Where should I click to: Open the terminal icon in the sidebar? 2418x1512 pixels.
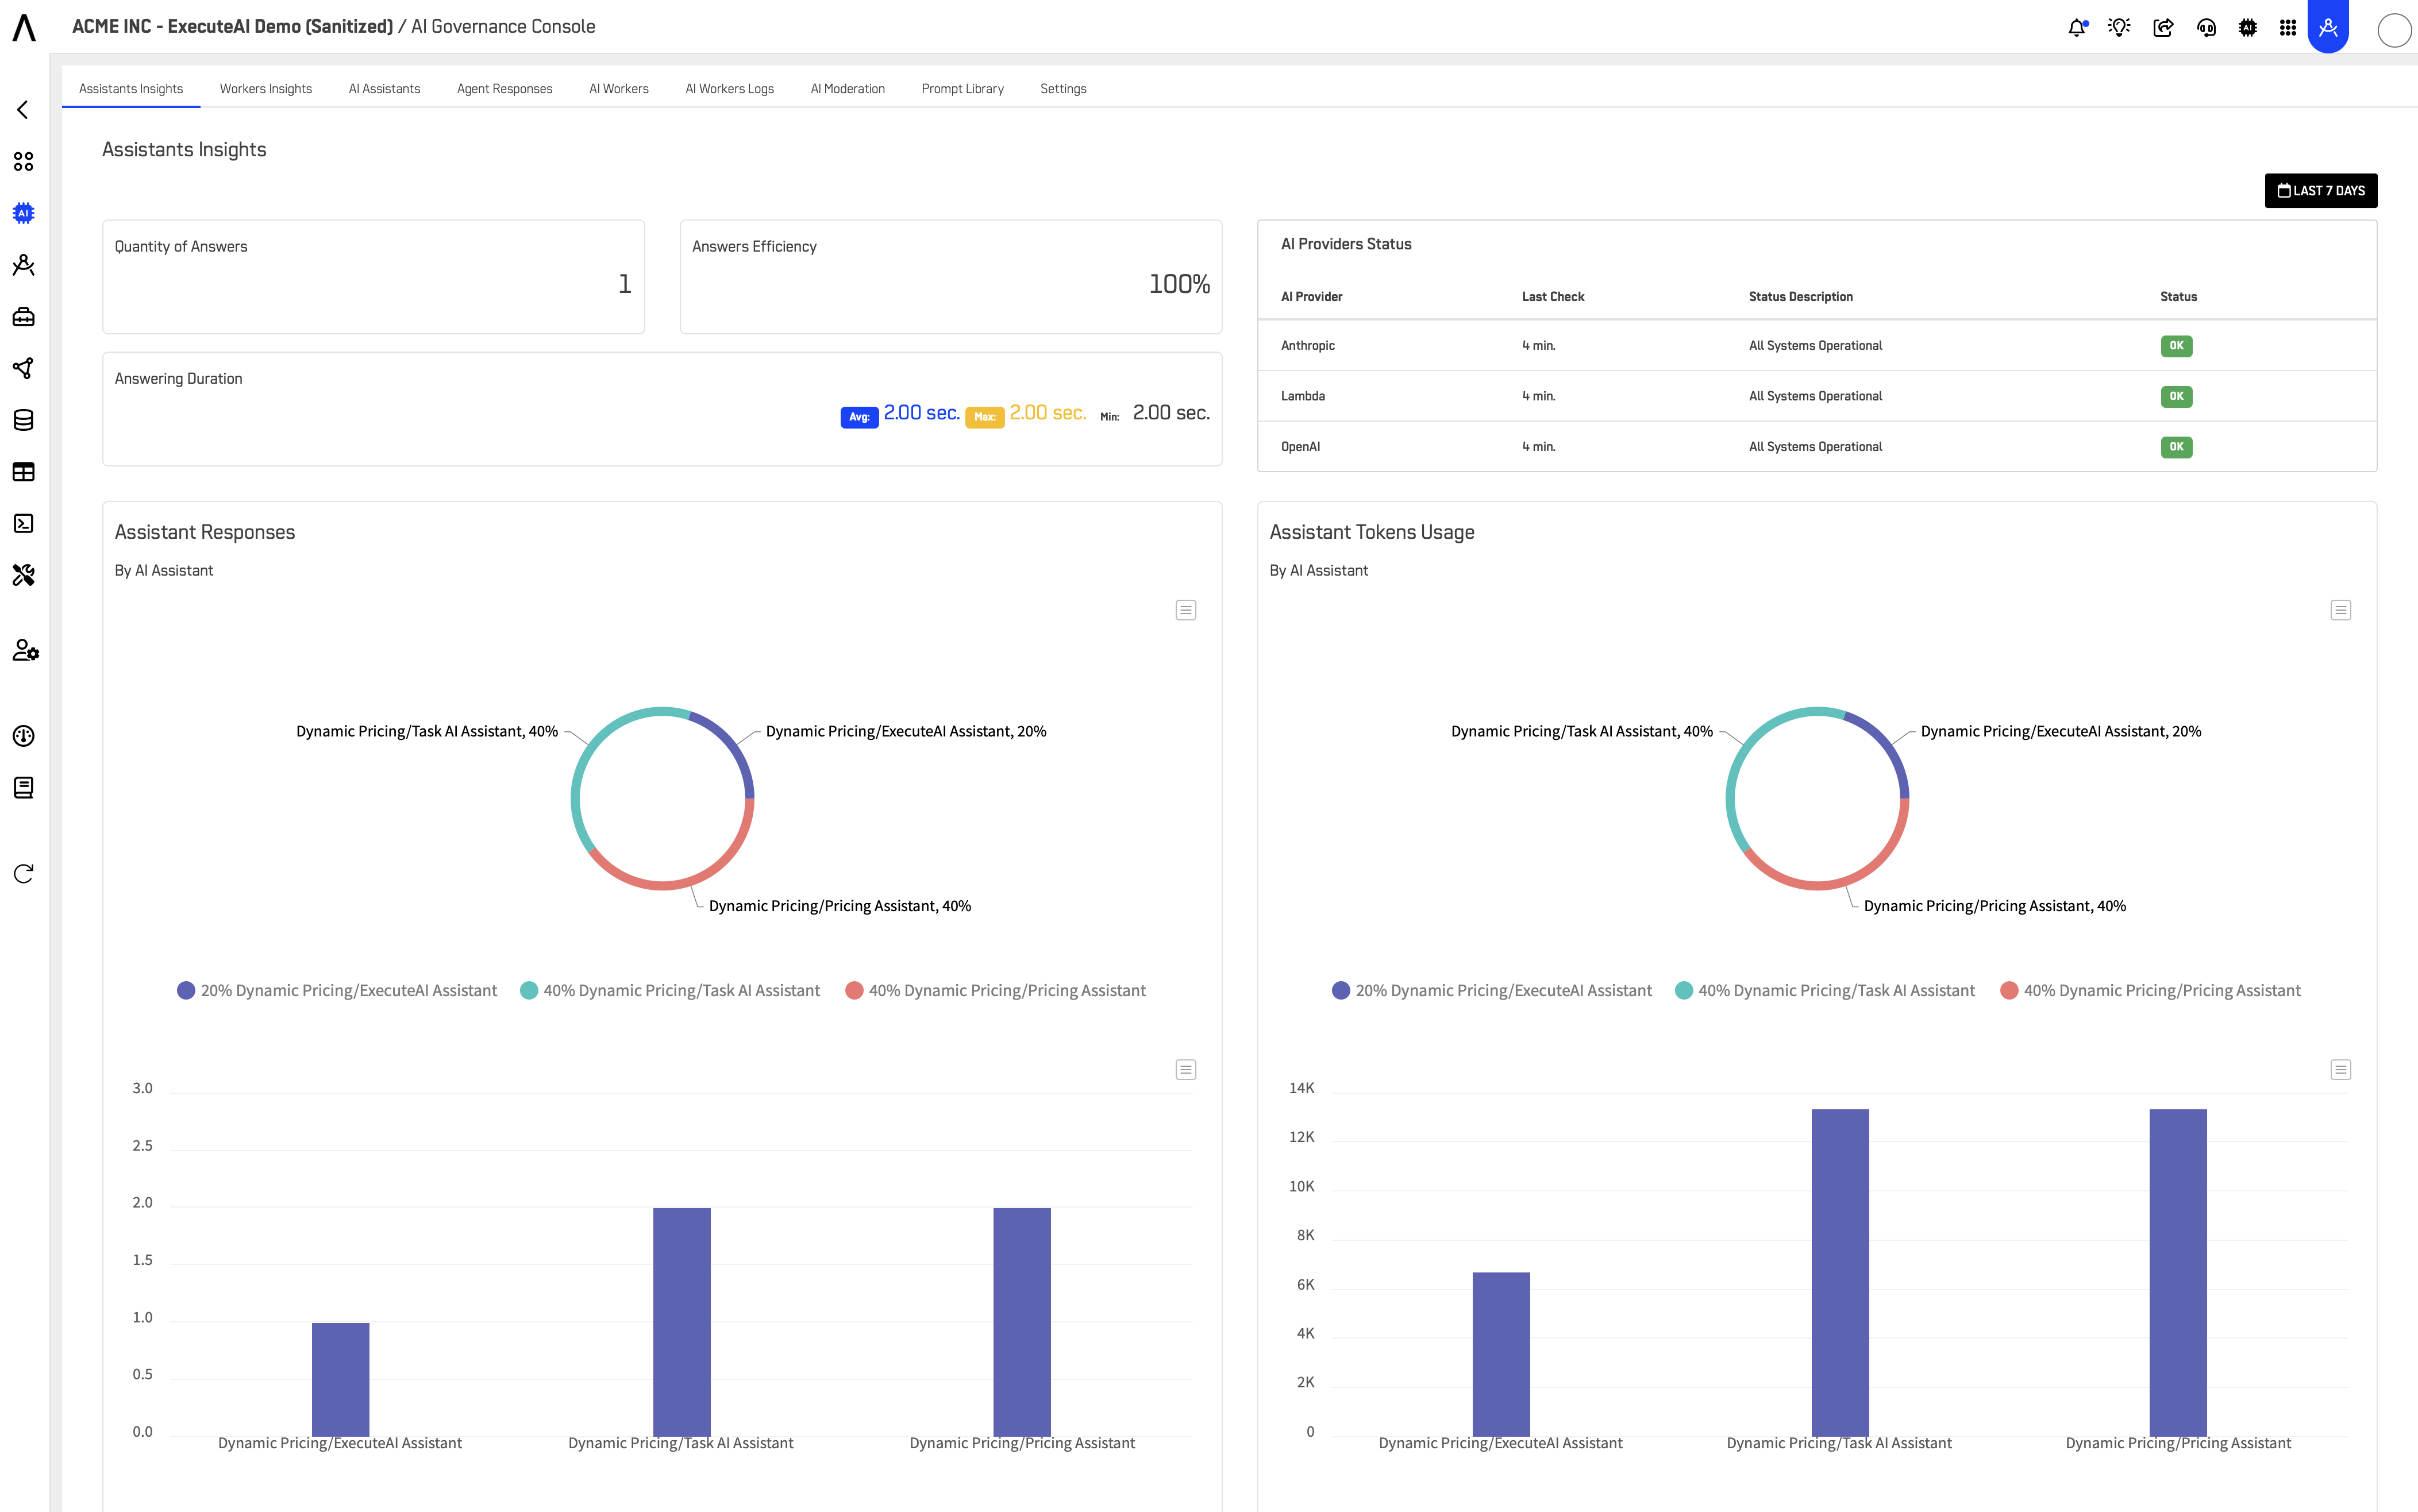coord(24,523)
